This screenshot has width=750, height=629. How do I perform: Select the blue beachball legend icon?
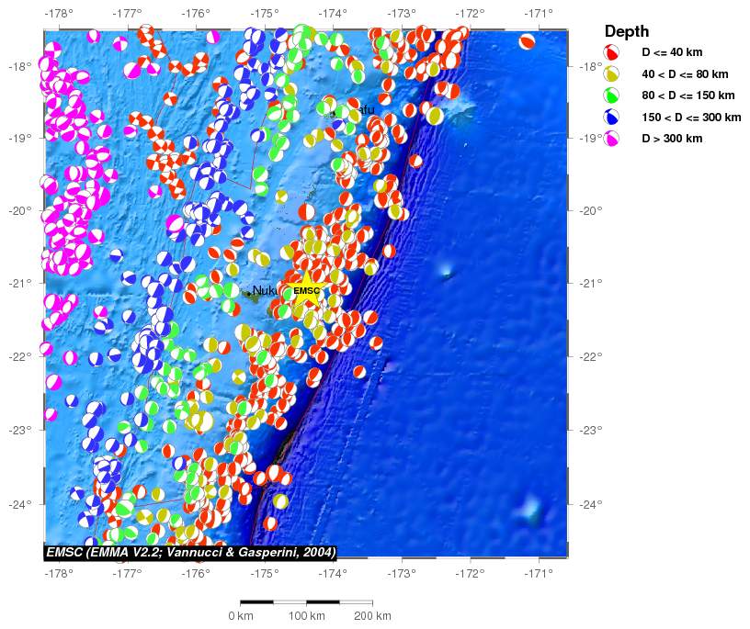pyautogui.click(x=612, y=118)
